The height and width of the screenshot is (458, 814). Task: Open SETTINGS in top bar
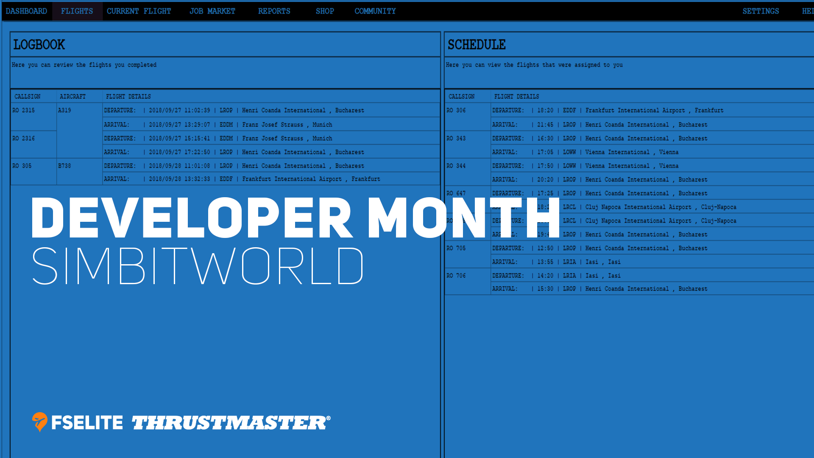point(761,11)
